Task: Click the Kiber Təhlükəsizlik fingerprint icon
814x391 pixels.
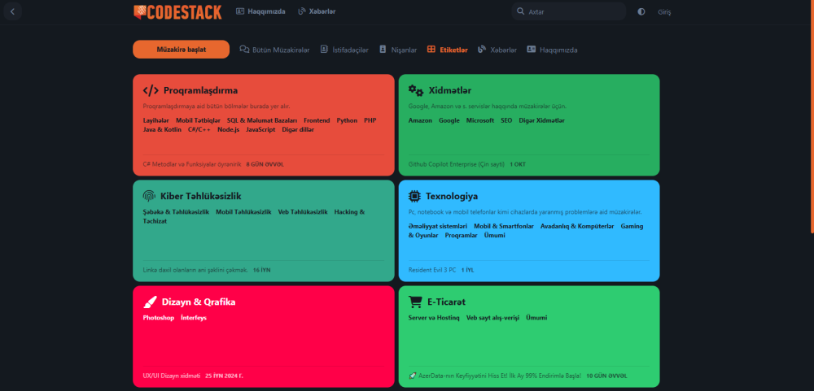Action: point(150,196)
